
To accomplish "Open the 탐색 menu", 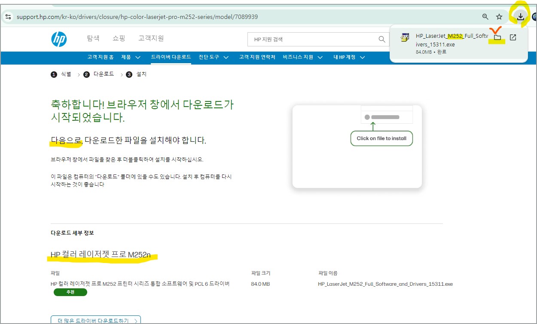I will point(93,38).
